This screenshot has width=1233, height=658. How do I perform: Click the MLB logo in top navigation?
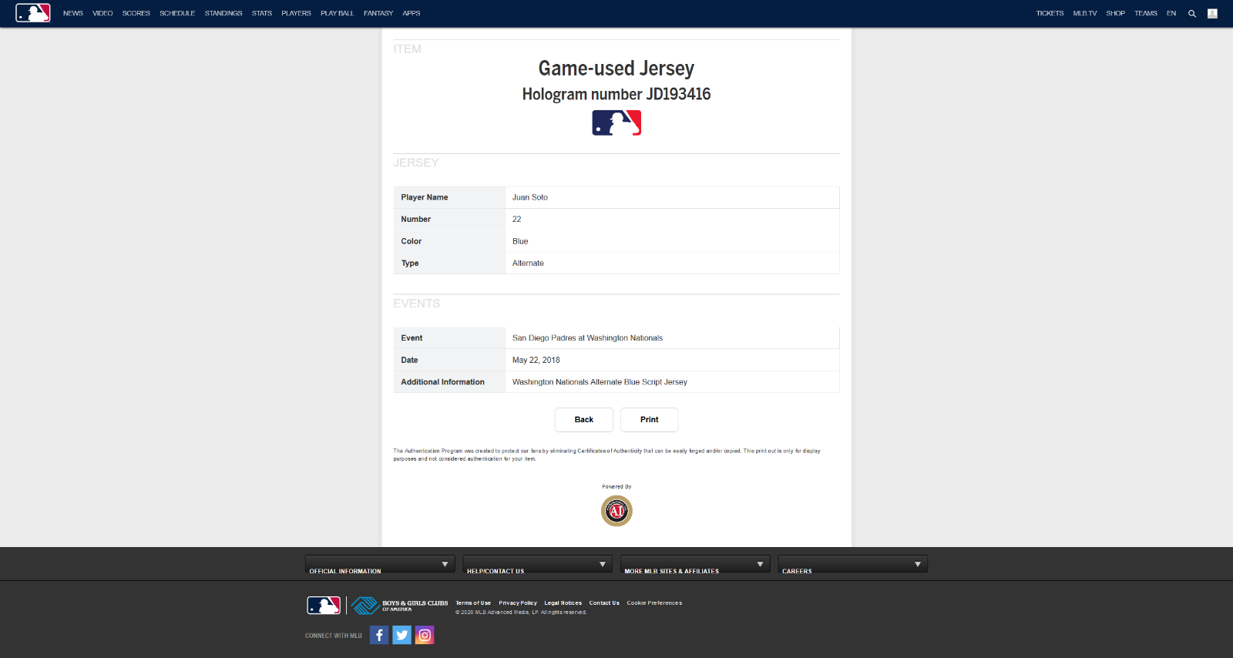point(33,13)
